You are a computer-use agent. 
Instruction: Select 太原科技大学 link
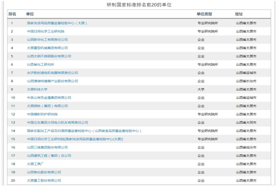[37, 90]
